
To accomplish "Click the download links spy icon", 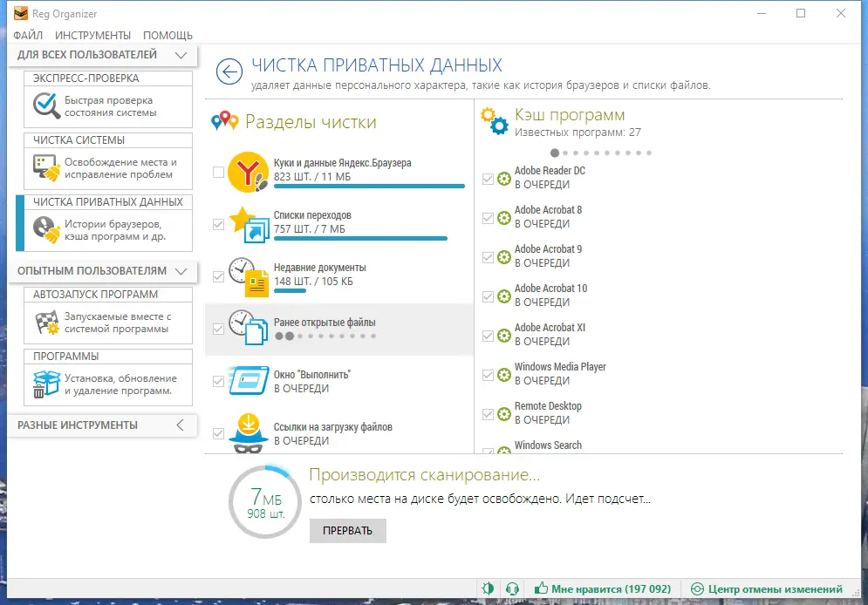I will pyautogui.click(x=249, y=433).
